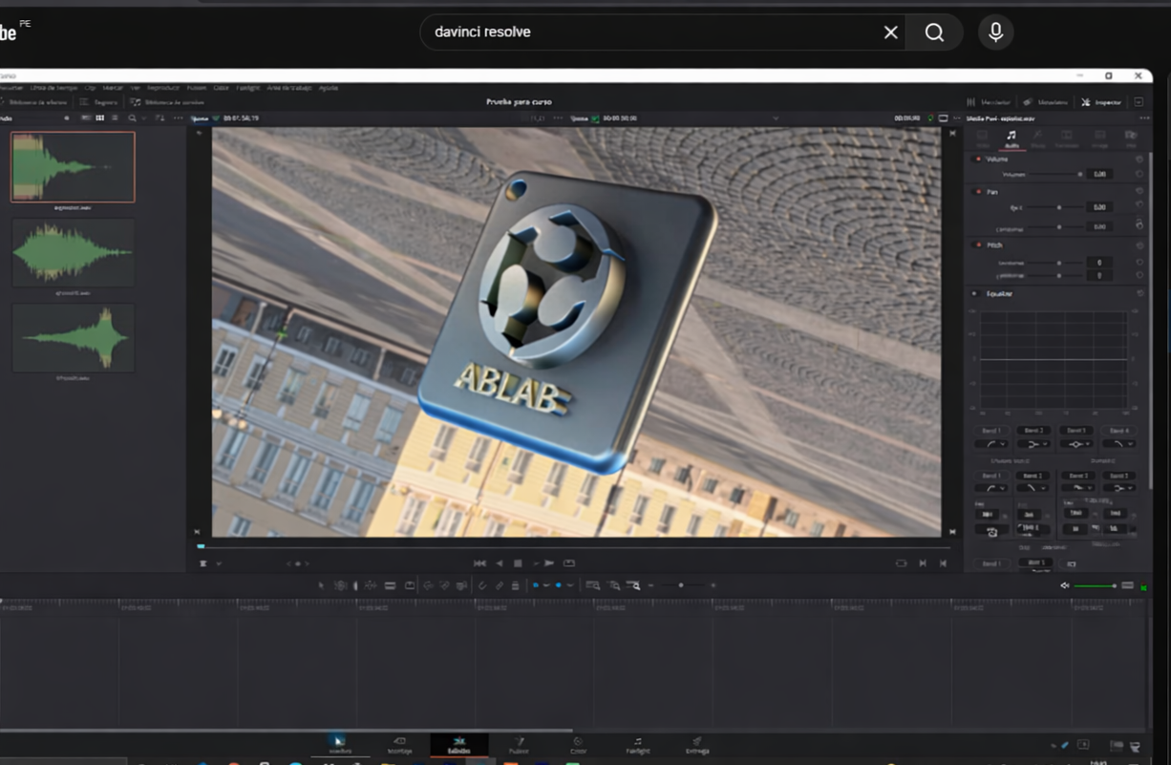The height and width of the screenshot is (765, 1171).
Task: Go to next clip in viewer
Action: [x=923, y=563]
